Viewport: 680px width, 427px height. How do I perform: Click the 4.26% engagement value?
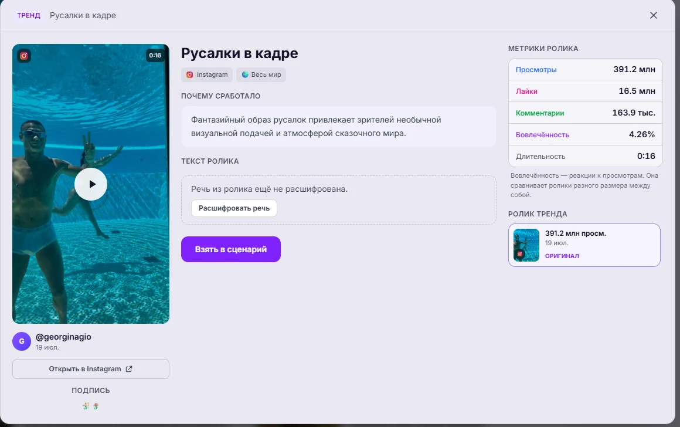(x=642, y=134)
